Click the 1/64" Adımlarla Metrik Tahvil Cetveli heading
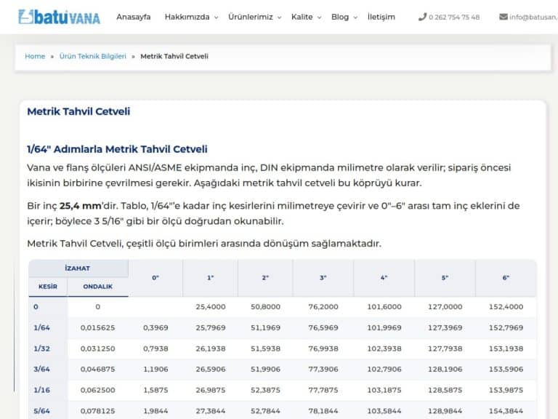The image size is (558, 419). (117, 149)
